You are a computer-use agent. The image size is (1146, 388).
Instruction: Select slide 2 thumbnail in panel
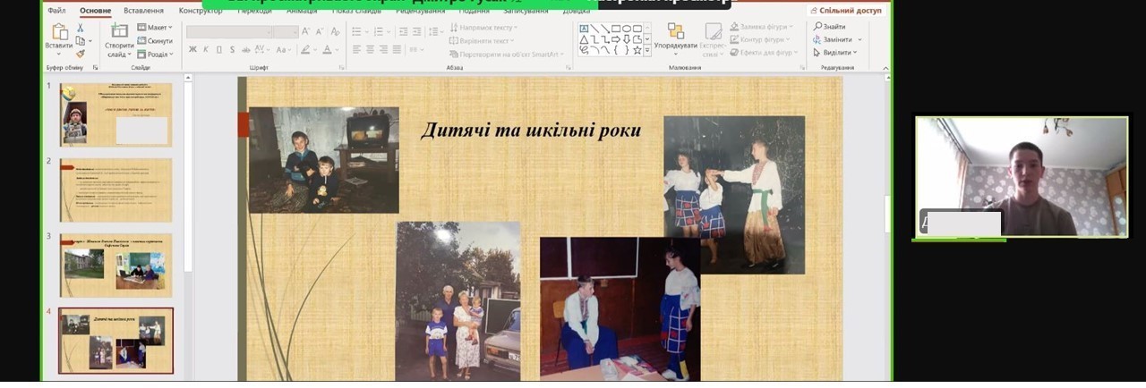click(x=115, y=190)
